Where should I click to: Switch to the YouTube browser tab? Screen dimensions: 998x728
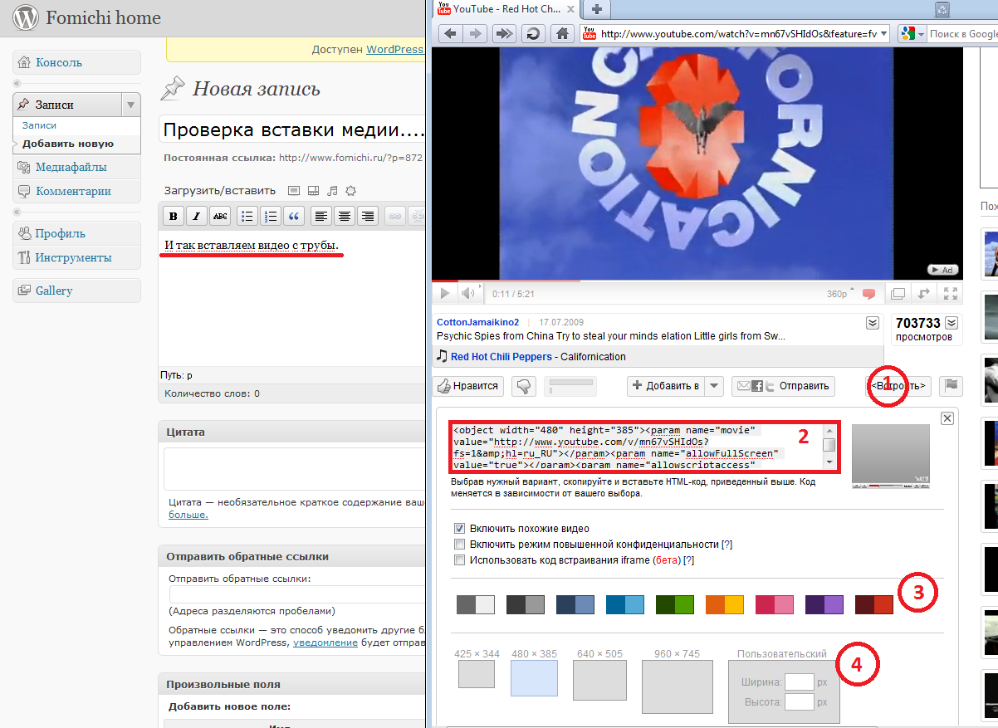(x=506, y=9)
